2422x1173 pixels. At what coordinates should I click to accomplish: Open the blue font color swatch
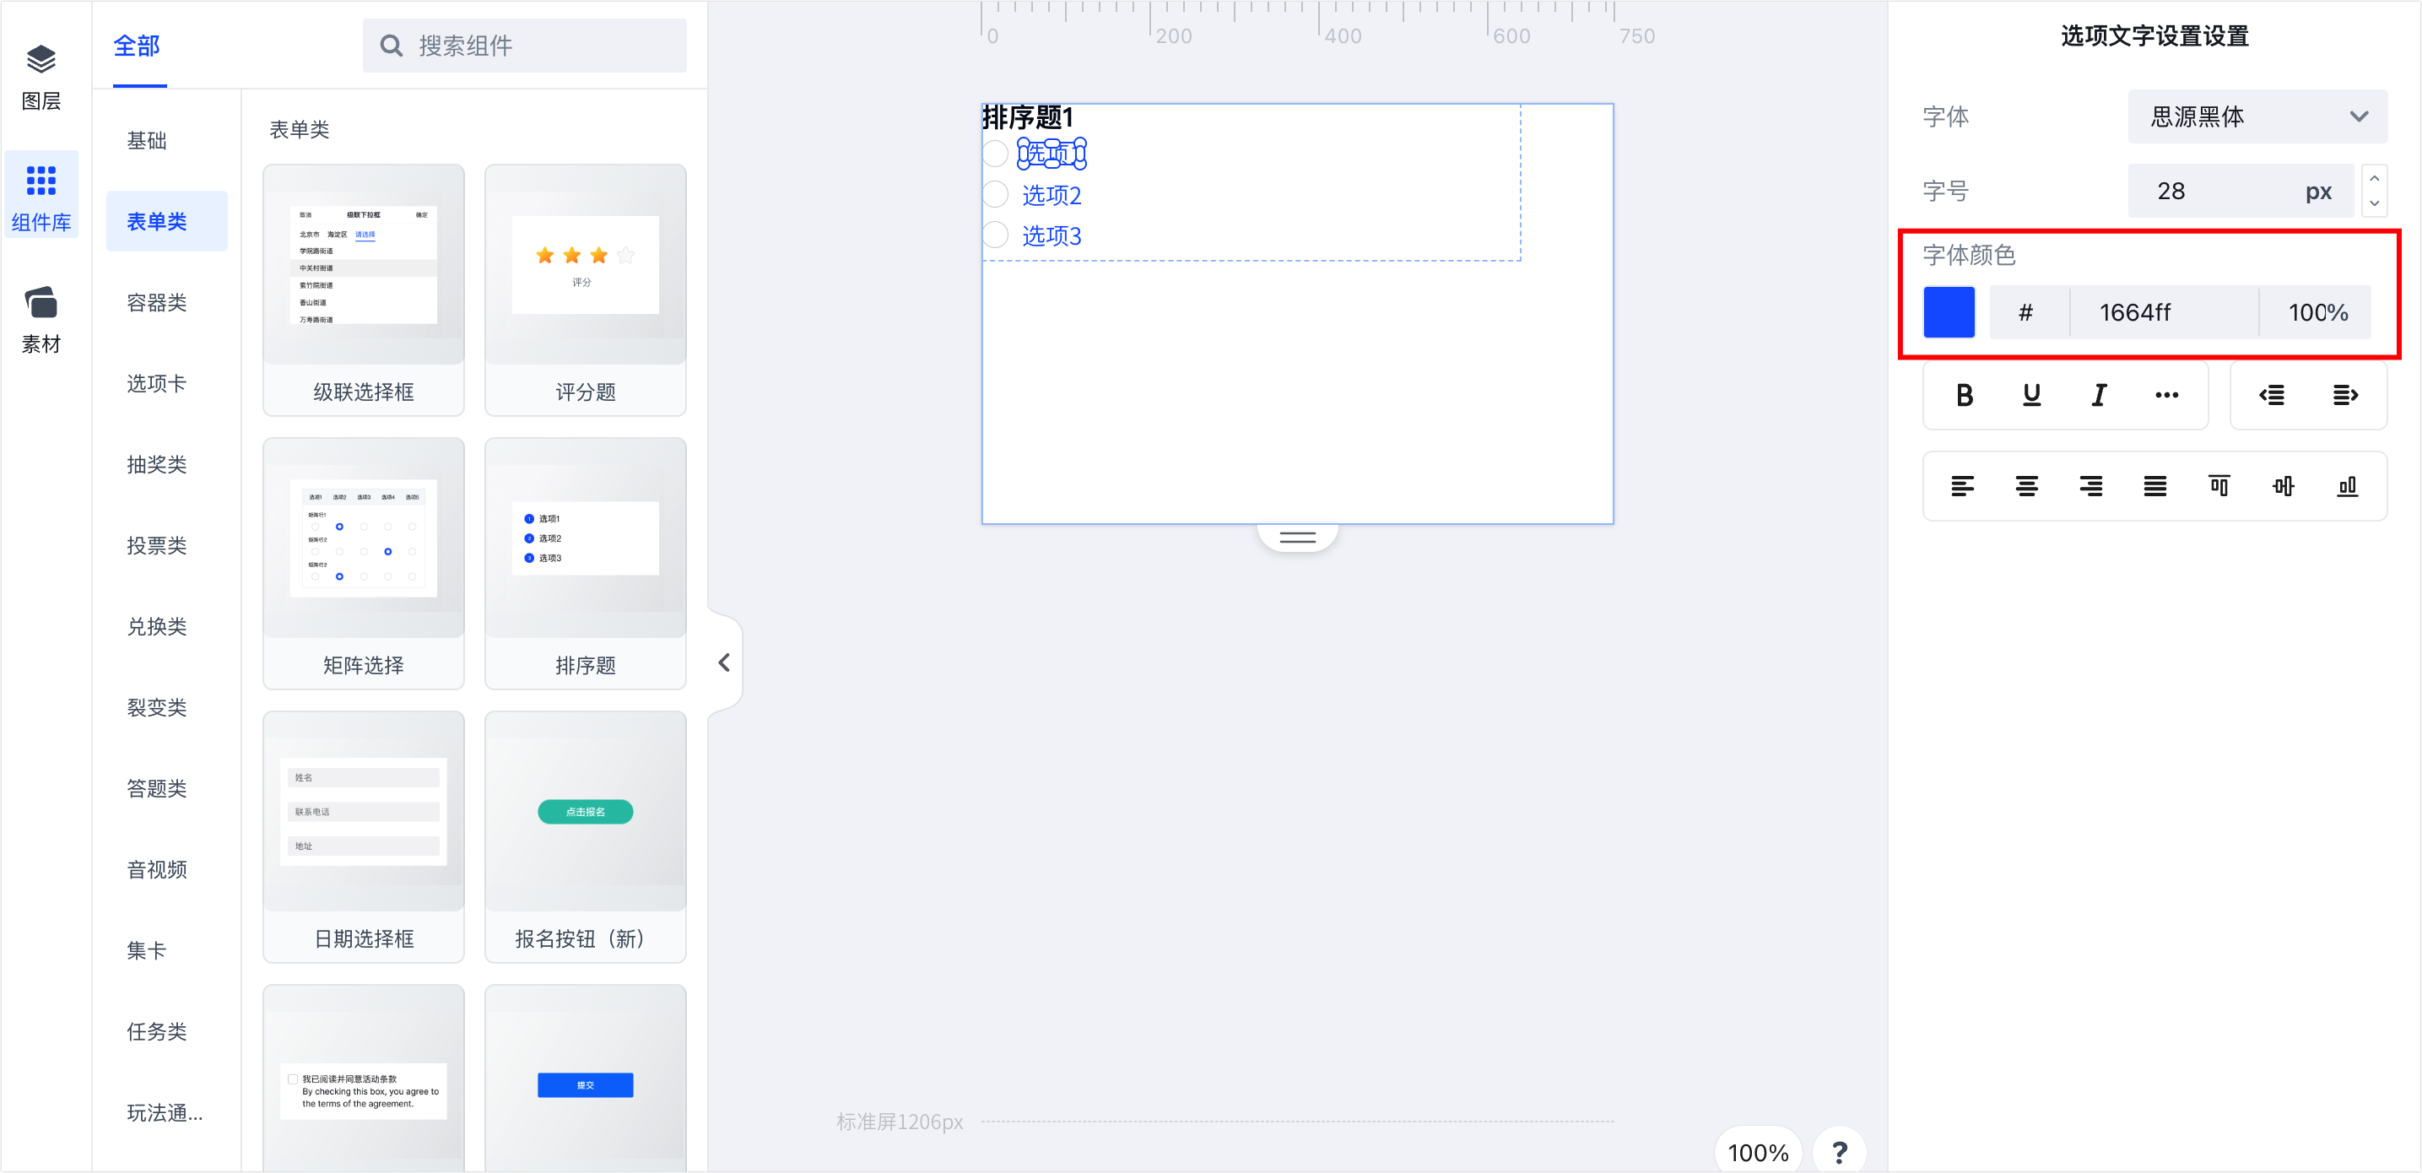[x=1948, y=312]
